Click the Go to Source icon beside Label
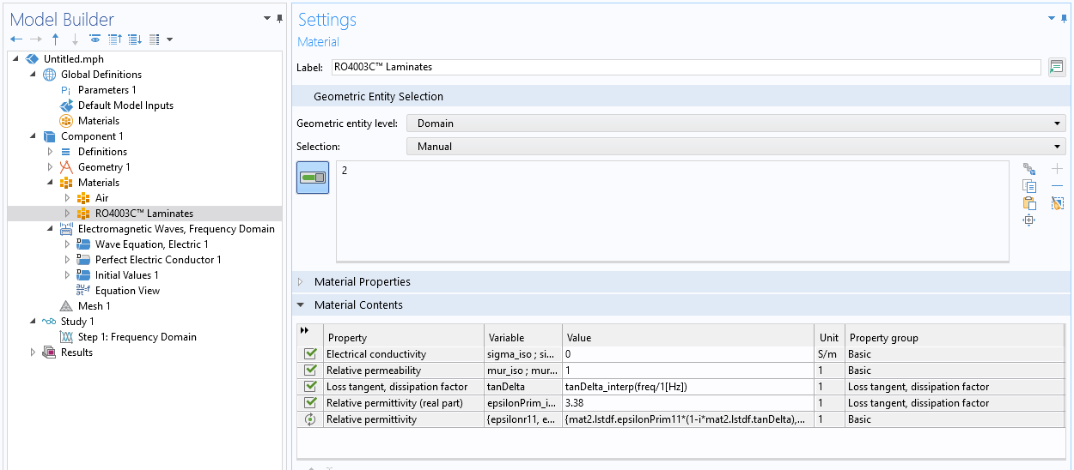The image size is (1074, 470). (1057, 67)
